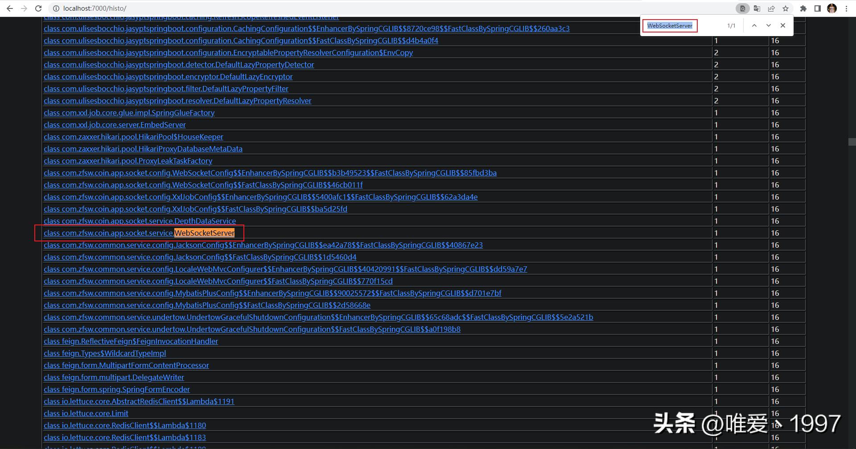Image resolution: width=856 pixels, height=449 pixels.
Task: Open the LocaleWebMvcConfigurer FastClass $$770f15cd link
Action: coord(218,281)
